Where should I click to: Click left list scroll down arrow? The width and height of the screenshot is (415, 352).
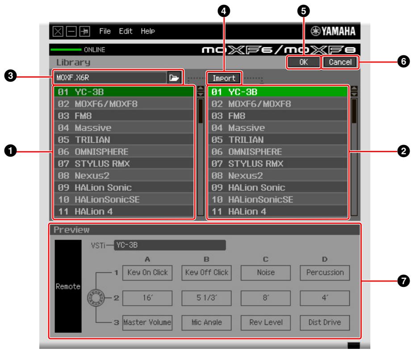click(x=201, y=94)
